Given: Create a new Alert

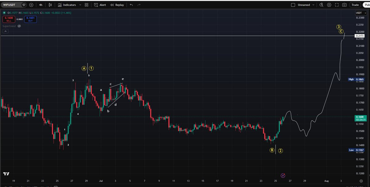Looking at the screenshot, I should click(100, 5).
